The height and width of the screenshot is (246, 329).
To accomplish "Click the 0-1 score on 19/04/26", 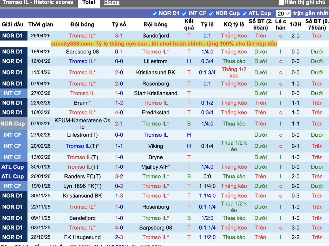I will pyautogui.click(x=119, y=52).
